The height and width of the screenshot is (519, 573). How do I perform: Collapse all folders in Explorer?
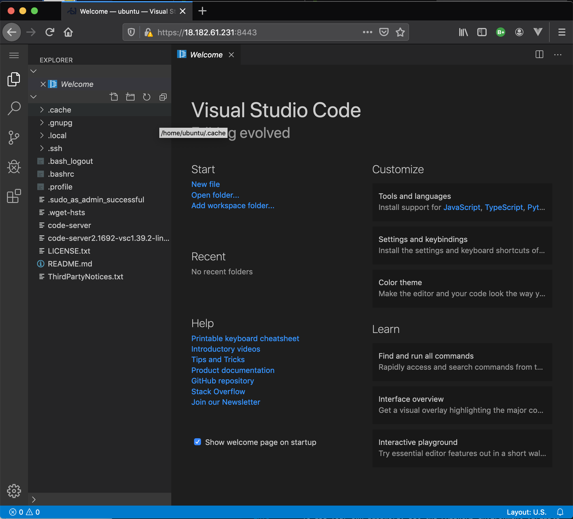point(163,97)
